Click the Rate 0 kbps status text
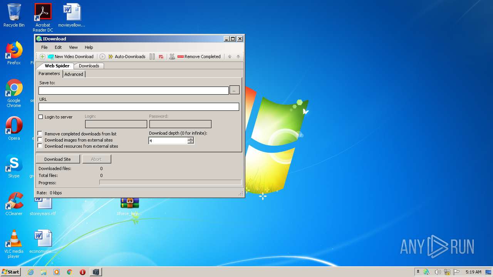Screen dimensions: 493x277 pos(49,193)
